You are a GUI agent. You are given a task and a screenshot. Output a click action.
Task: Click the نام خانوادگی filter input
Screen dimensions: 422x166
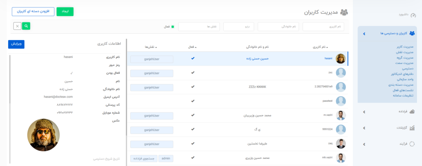click(278, 27)
